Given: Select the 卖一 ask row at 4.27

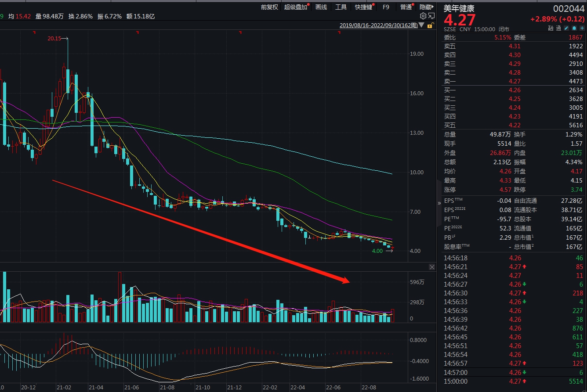Looking at the screenshot, I should (513, 81).
